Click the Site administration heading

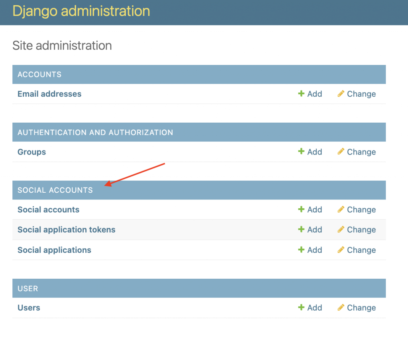[x=62, y=45]
